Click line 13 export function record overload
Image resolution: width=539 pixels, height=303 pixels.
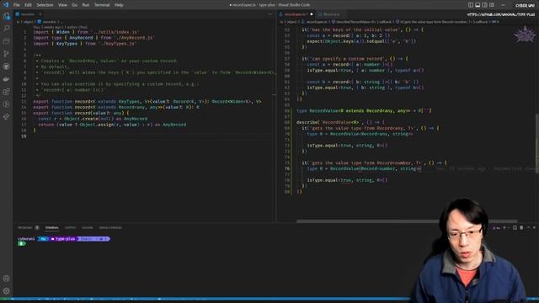[x=147, y=101]
